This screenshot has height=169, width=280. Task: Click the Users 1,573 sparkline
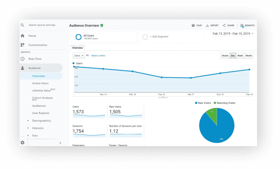point(89,116)
